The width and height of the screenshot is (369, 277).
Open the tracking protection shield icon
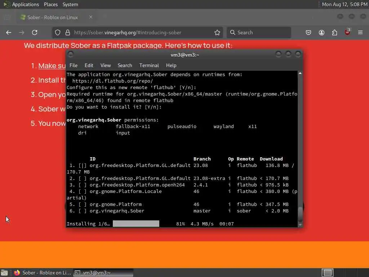tap(58, 32)
